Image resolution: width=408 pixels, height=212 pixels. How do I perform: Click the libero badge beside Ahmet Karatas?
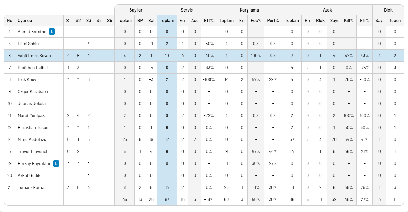click(52, 32)
